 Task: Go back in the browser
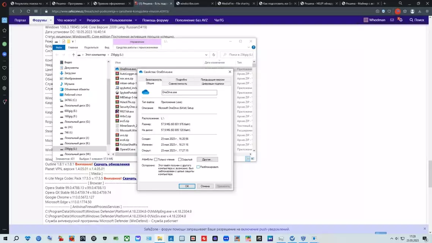pos(14,11)
